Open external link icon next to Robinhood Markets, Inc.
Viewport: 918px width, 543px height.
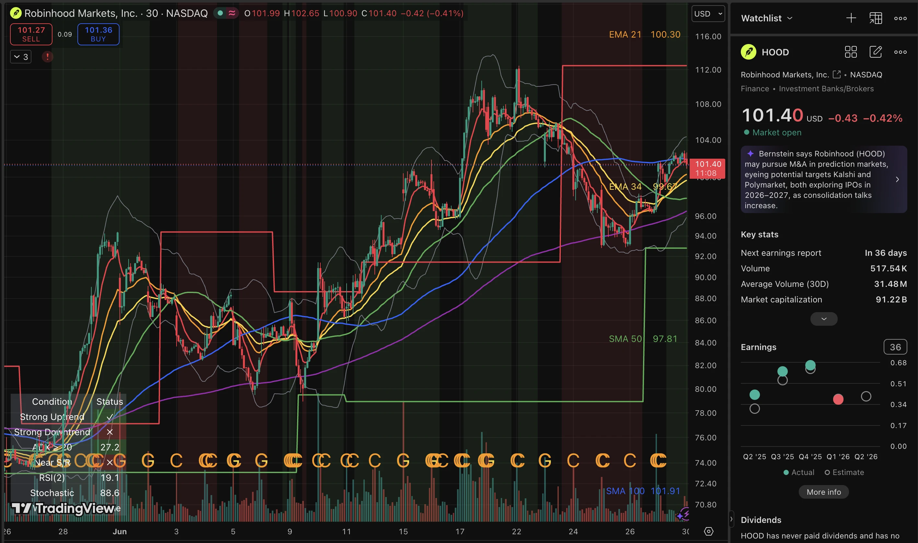(x=836, y=75)
